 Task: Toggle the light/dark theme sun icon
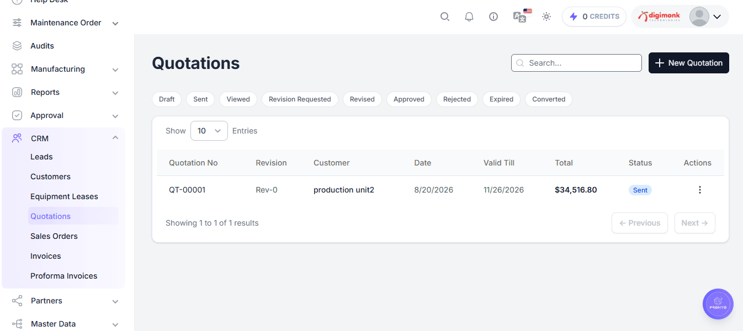point(546,17)
